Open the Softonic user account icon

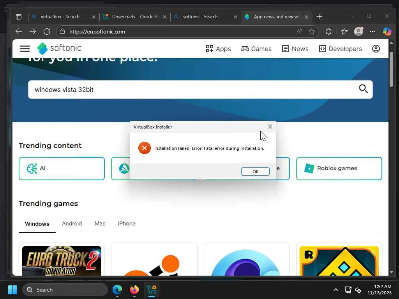pos(376,49)
